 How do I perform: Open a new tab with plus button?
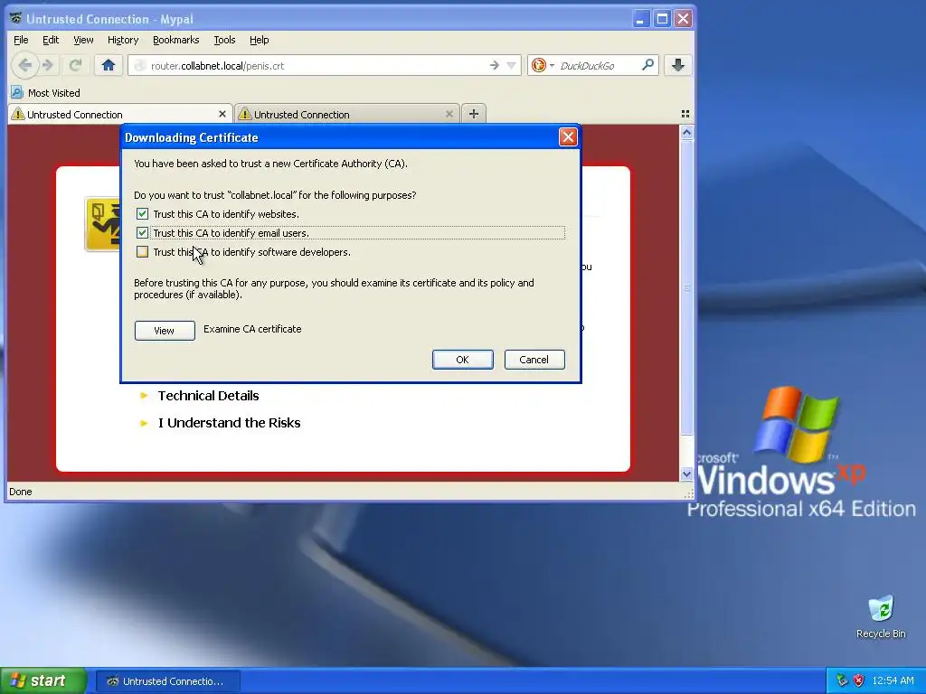tap(474, 114)
